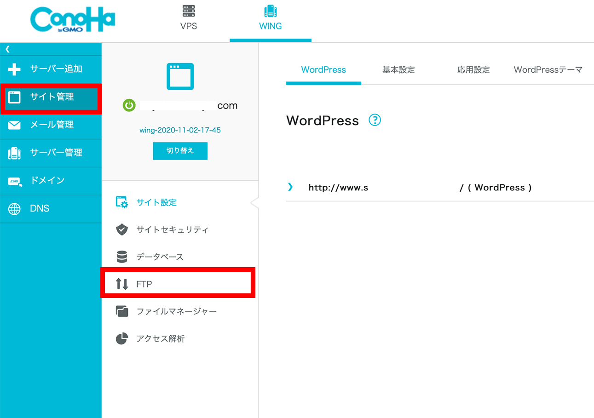Screen dimensions: 594x418
Task: Click the 切り替え button
Action: pos(180,151)
